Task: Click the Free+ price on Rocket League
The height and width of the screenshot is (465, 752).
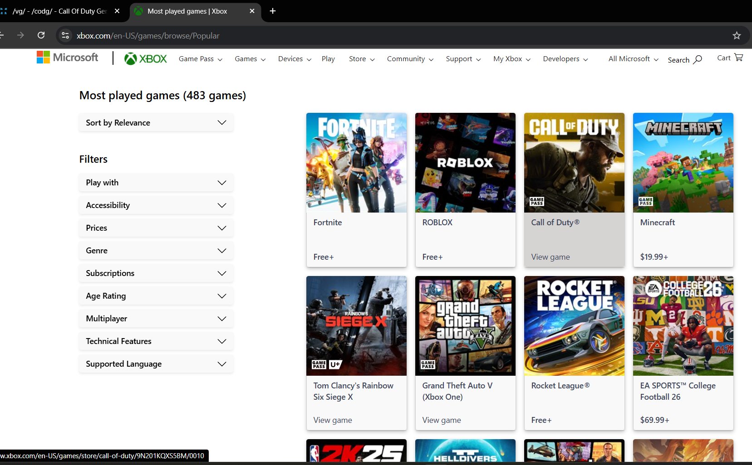Action: pos(541,420)
